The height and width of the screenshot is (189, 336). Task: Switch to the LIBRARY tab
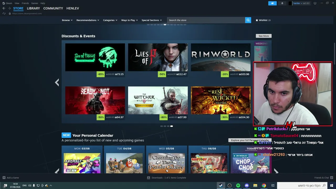(x=33, y=8)
